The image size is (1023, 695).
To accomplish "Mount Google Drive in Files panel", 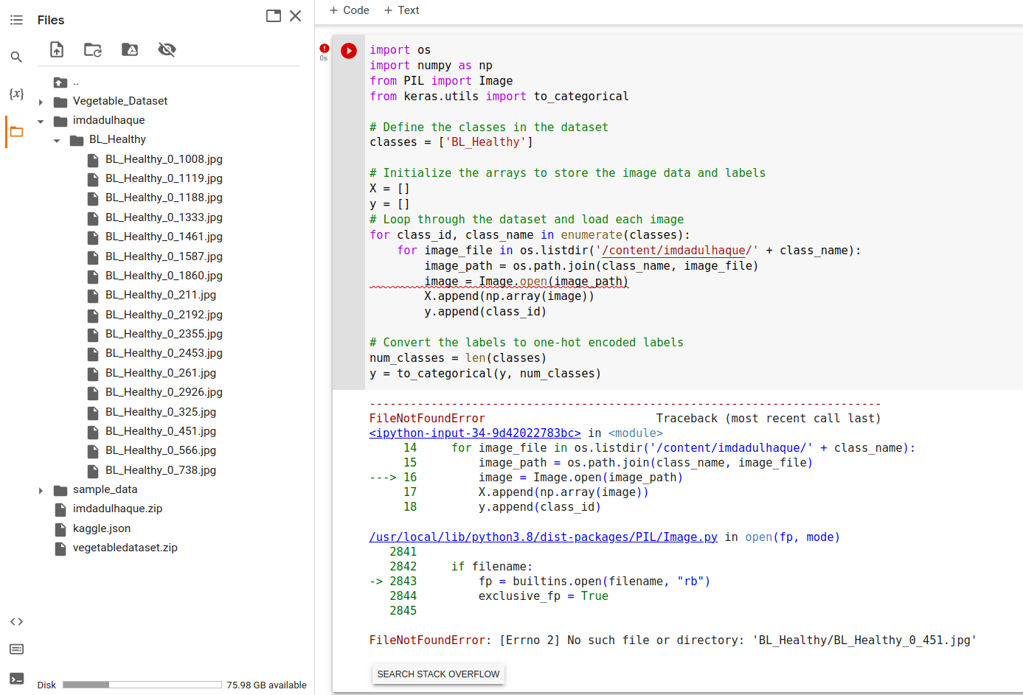I will tap(131, 49).
